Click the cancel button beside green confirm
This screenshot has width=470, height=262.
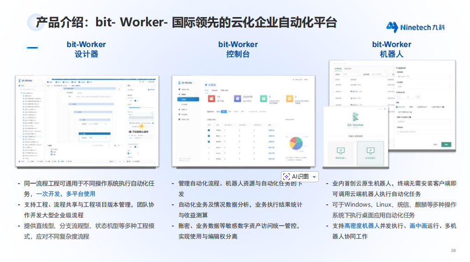435,144
